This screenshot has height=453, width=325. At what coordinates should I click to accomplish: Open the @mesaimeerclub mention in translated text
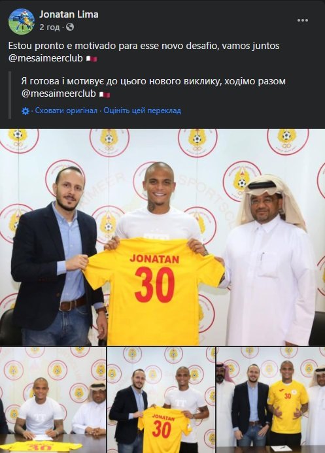[x=59, y=94]
